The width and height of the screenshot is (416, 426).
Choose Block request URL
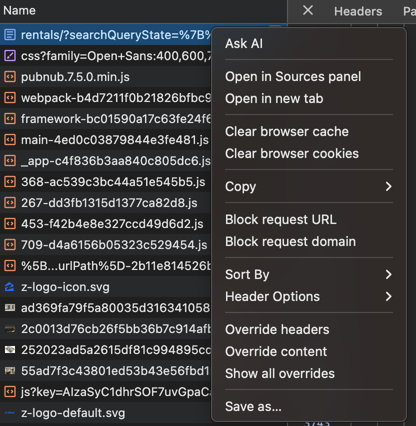[280, 219]
